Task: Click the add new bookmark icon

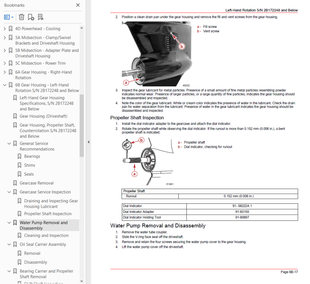Action: (31, 17)
